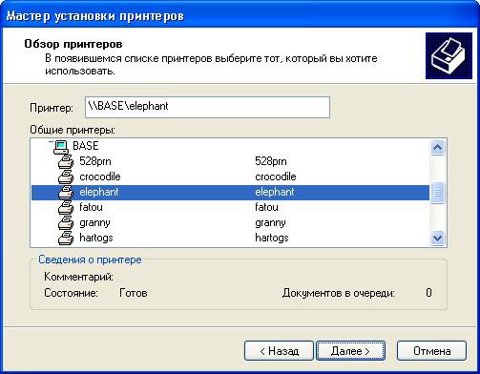Click second-column 528prn description
480x374 pixels.
tap(271, 161)
